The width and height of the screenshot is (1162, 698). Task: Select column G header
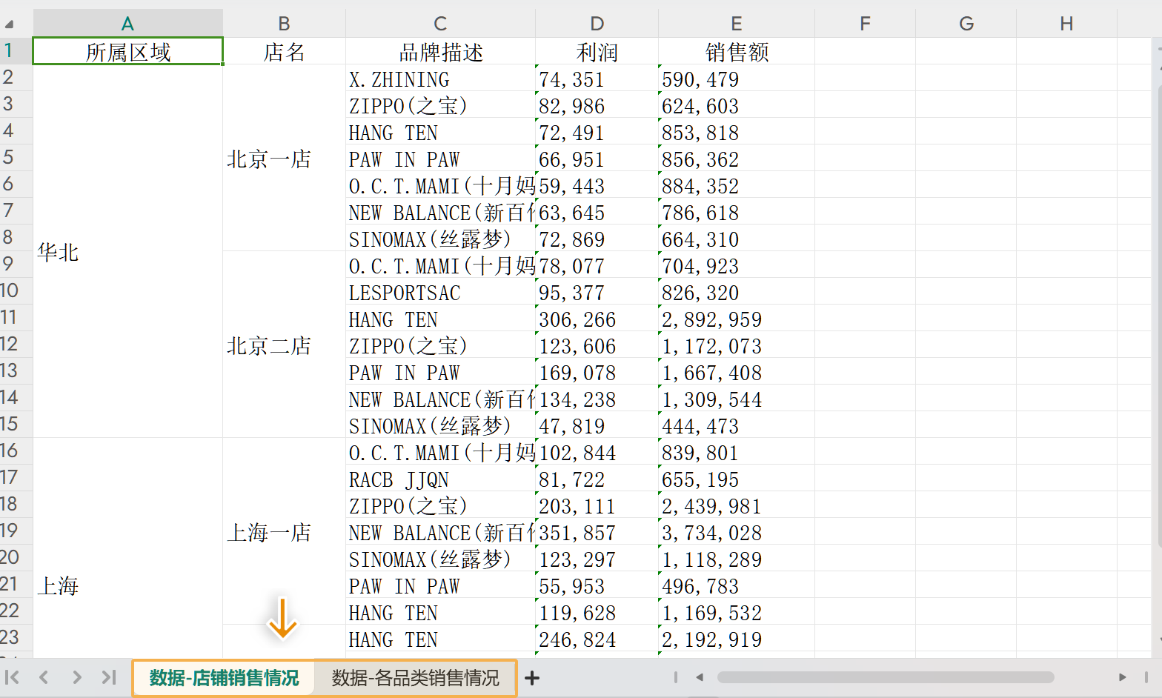(x=966, y=24)
